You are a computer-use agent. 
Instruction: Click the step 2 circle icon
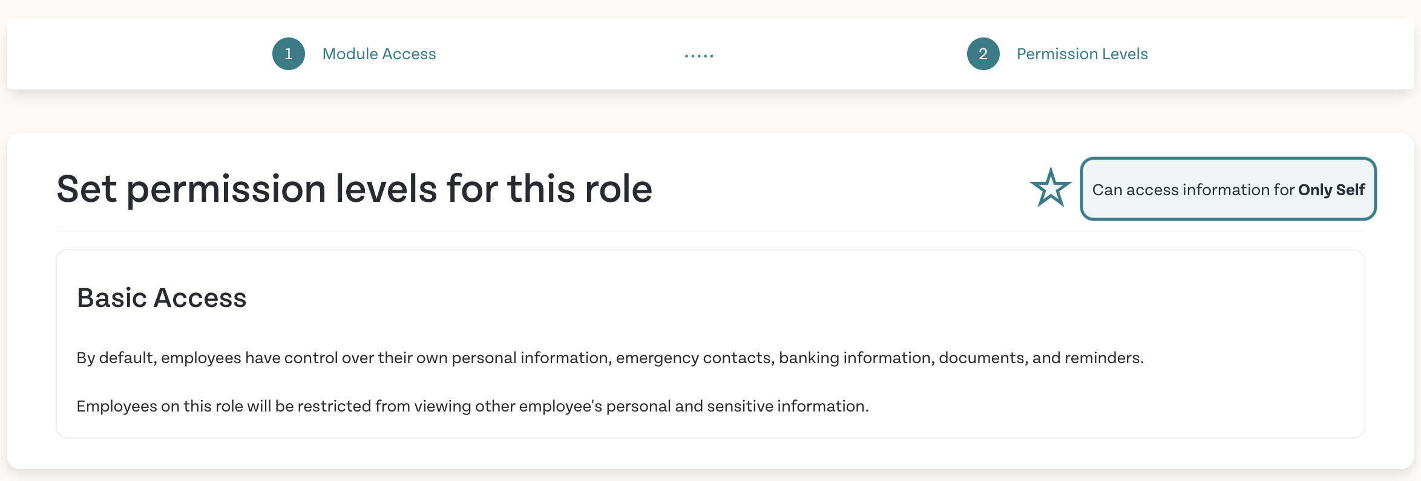(x=983, y=54)
